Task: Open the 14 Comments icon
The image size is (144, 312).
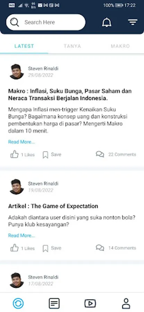Action: [x=100, y=248]
